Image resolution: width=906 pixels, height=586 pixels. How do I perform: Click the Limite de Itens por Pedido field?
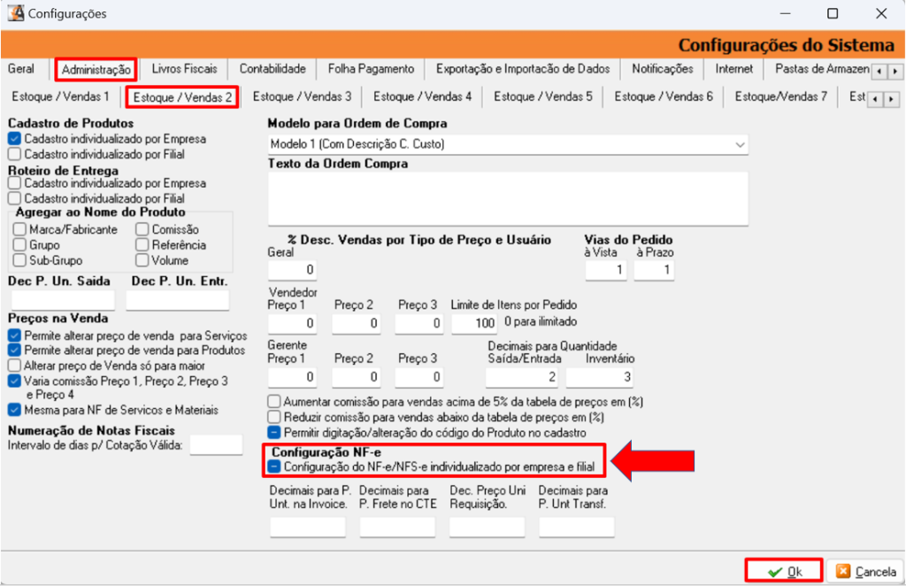click(473, 324)
